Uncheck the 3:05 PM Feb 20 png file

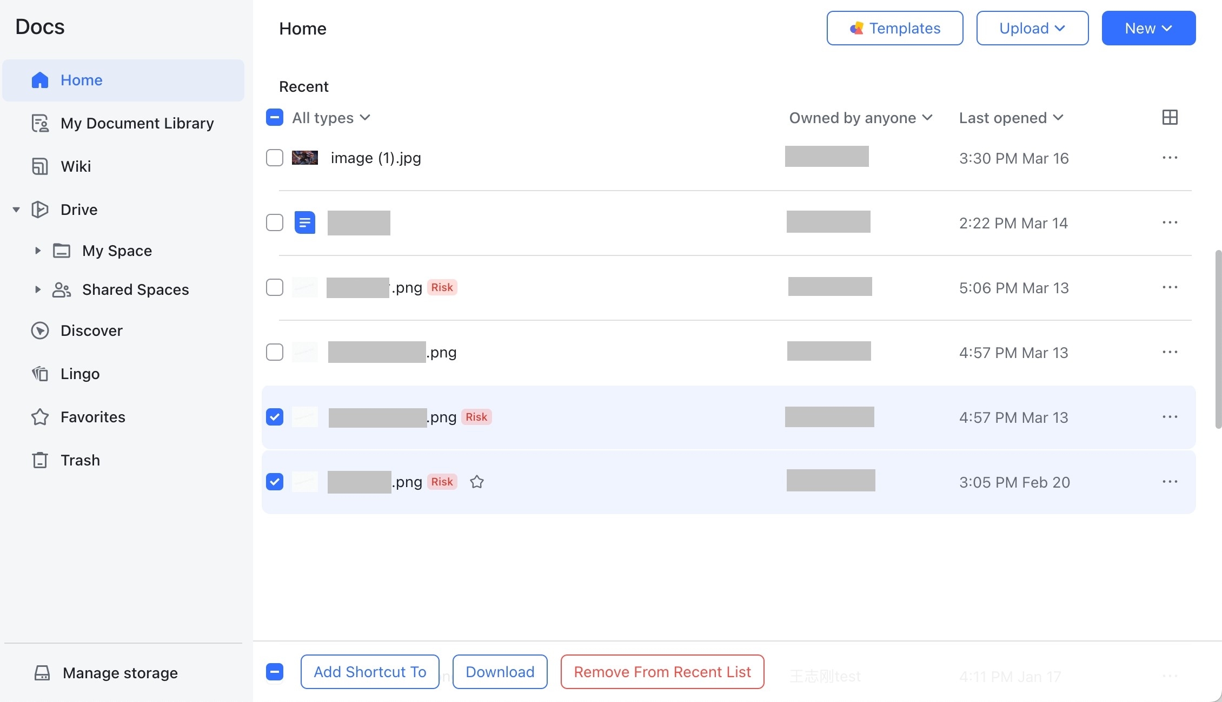click(275, 482)
